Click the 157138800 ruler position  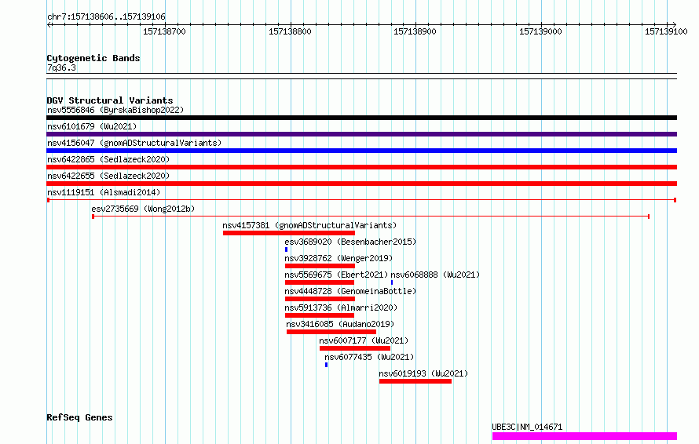(291, 31)
